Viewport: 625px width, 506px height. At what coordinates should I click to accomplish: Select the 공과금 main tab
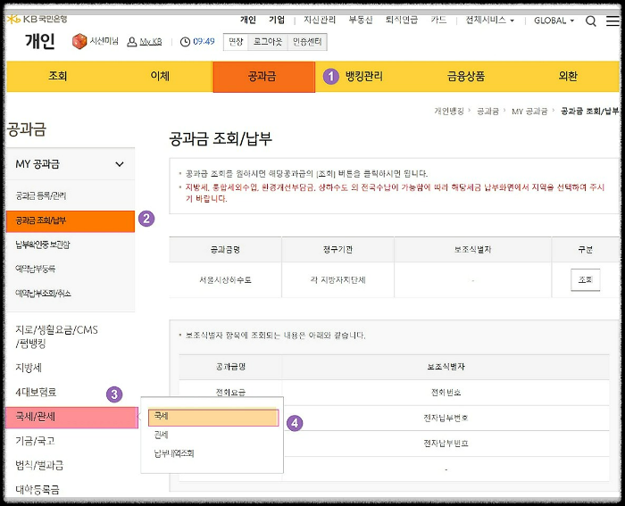(264, 77)
